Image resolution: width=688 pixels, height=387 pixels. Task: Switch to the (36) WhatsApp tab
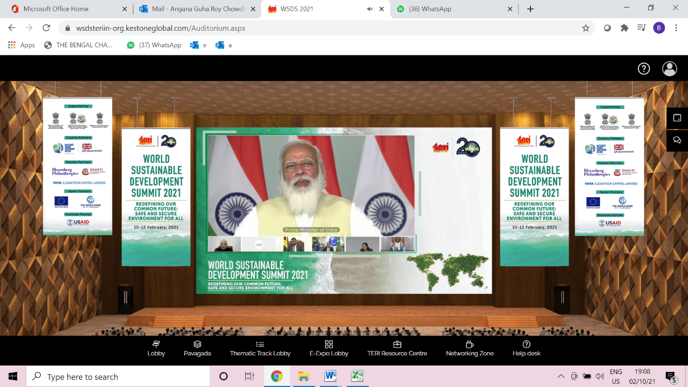(x=454, y=9)
